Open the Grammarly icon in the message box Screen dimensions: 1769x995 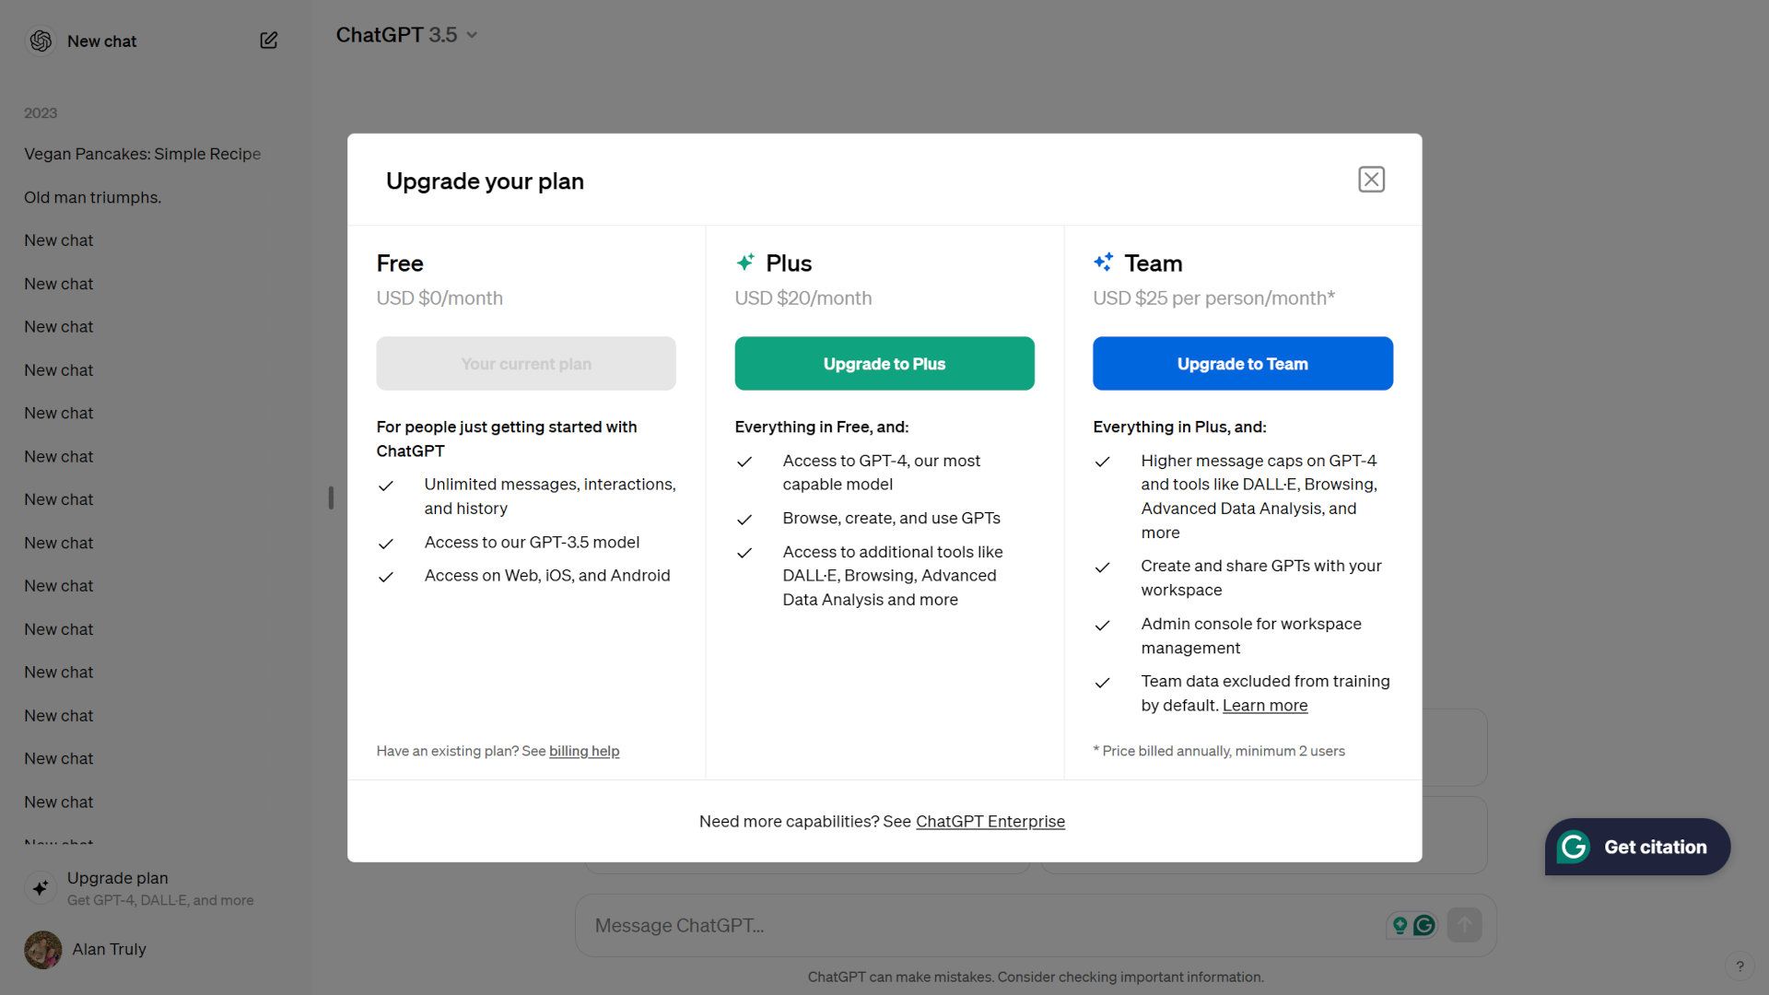point(1423,925)
